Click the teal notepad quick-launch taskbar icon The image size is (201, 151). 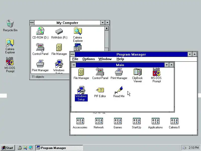coord(30,148)
